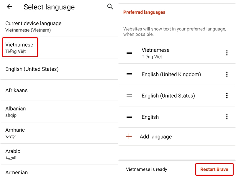Image resolution: width=236 pixels, height=177 pixels.
Task: Select Arabic from the language list
Action: tap(13, 154)
